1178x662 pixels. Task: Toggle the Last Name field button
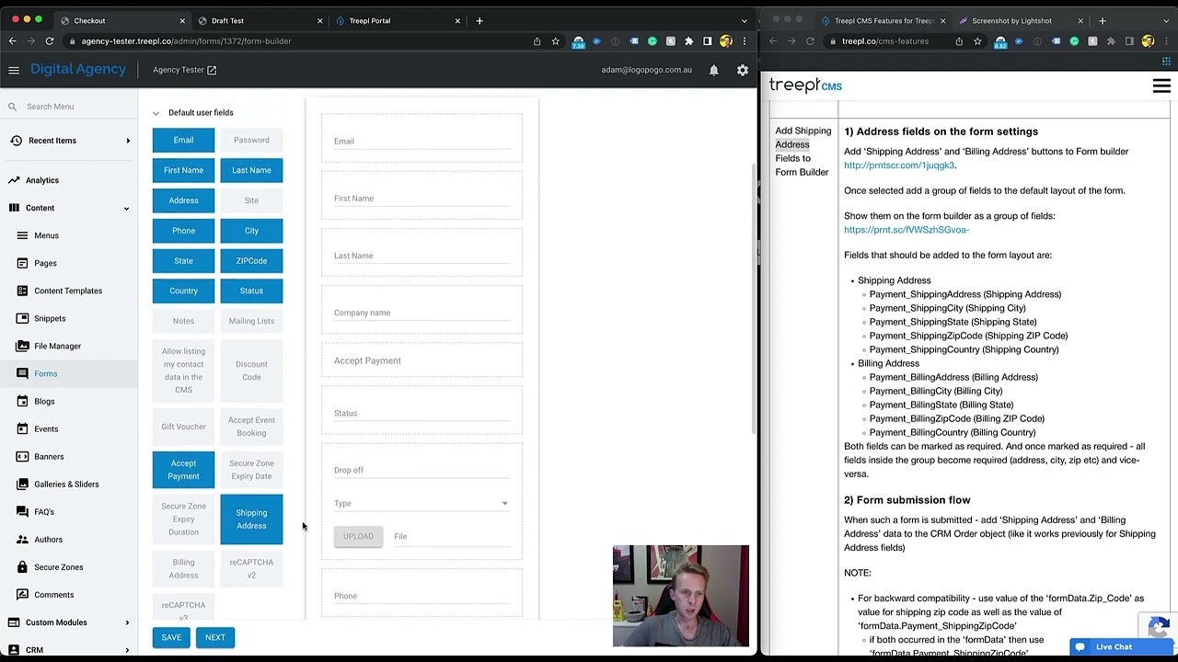pyautogui.click(x=251, y=170)
